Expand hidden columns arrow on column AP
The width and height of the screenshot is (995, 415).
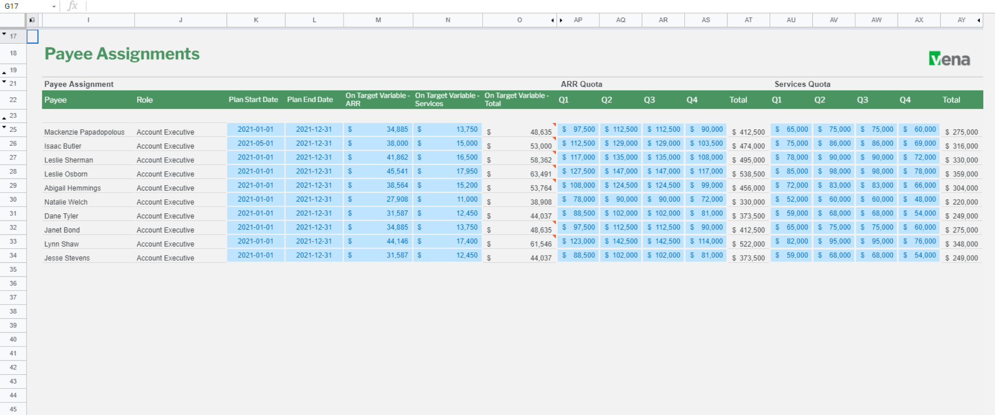561,20
